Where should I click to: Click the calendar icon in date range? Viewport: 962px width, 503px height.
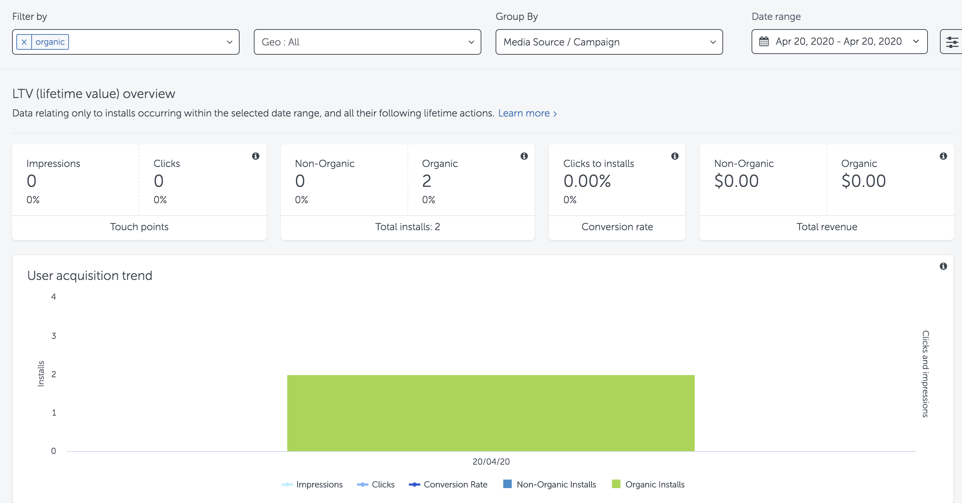pos(764,42)
